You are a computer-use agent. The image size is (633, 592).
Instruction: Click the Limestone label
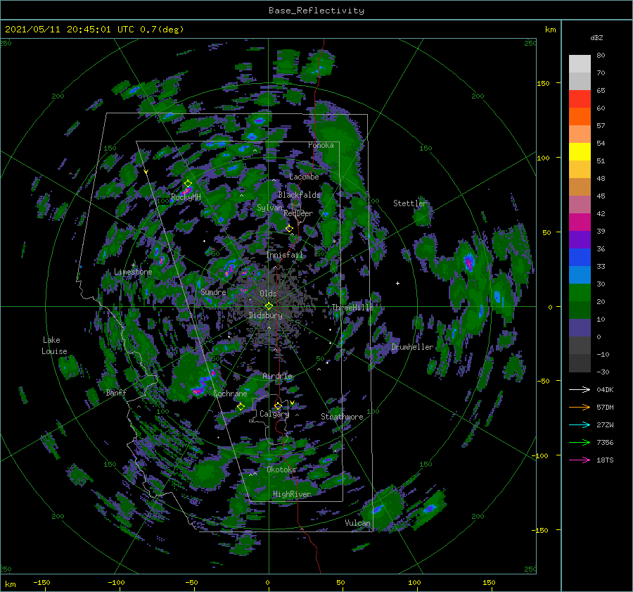click(133, 272)
